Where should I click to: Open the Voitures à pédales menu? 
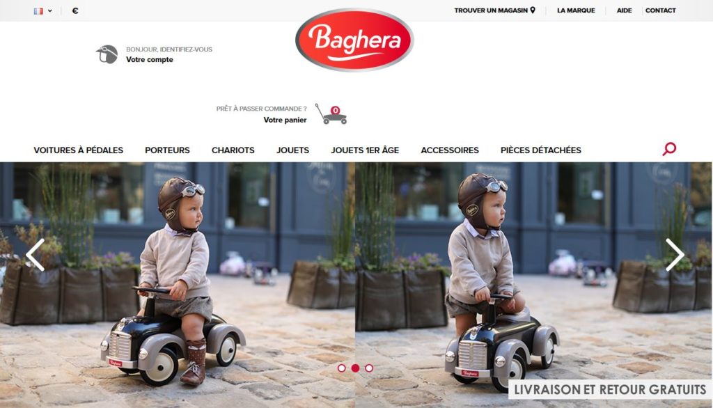point(78,150)
